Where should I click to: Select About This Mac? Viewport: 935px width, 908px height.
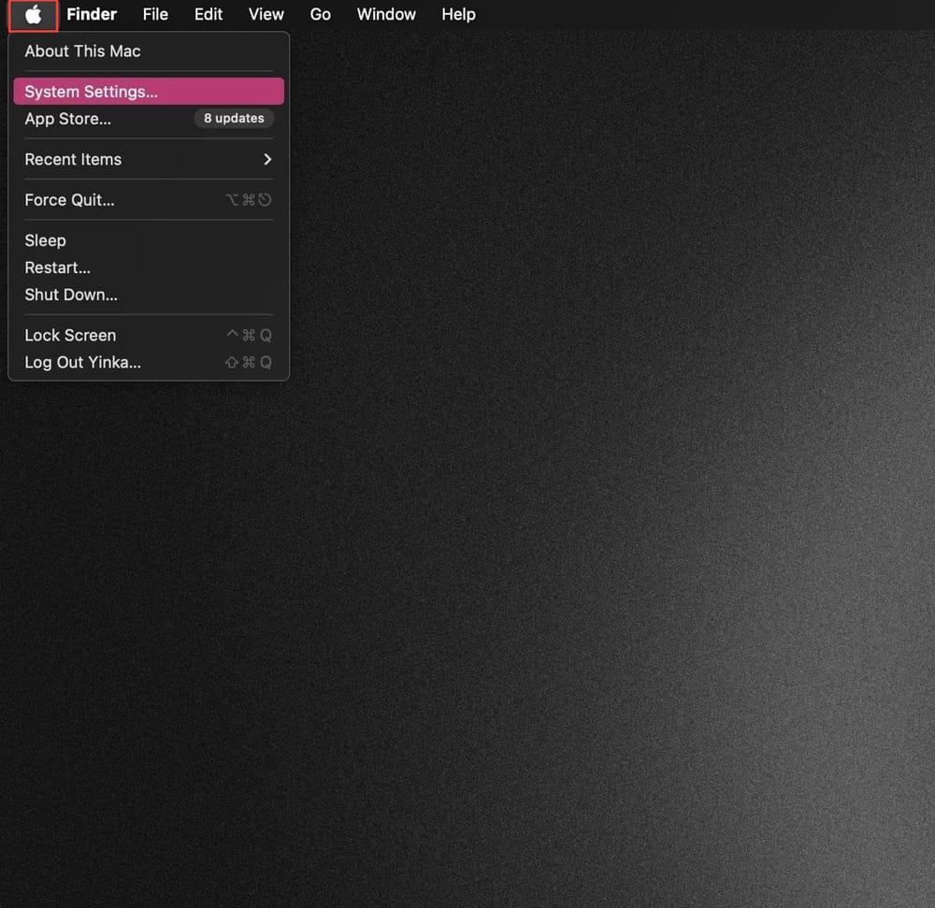coord(82,51)
